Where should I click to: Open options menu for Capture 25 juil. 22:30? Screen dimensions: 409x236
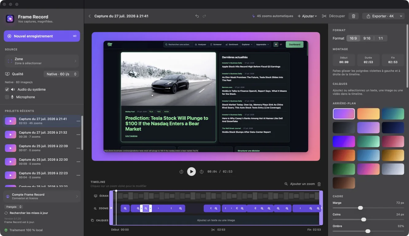[78, 162]
